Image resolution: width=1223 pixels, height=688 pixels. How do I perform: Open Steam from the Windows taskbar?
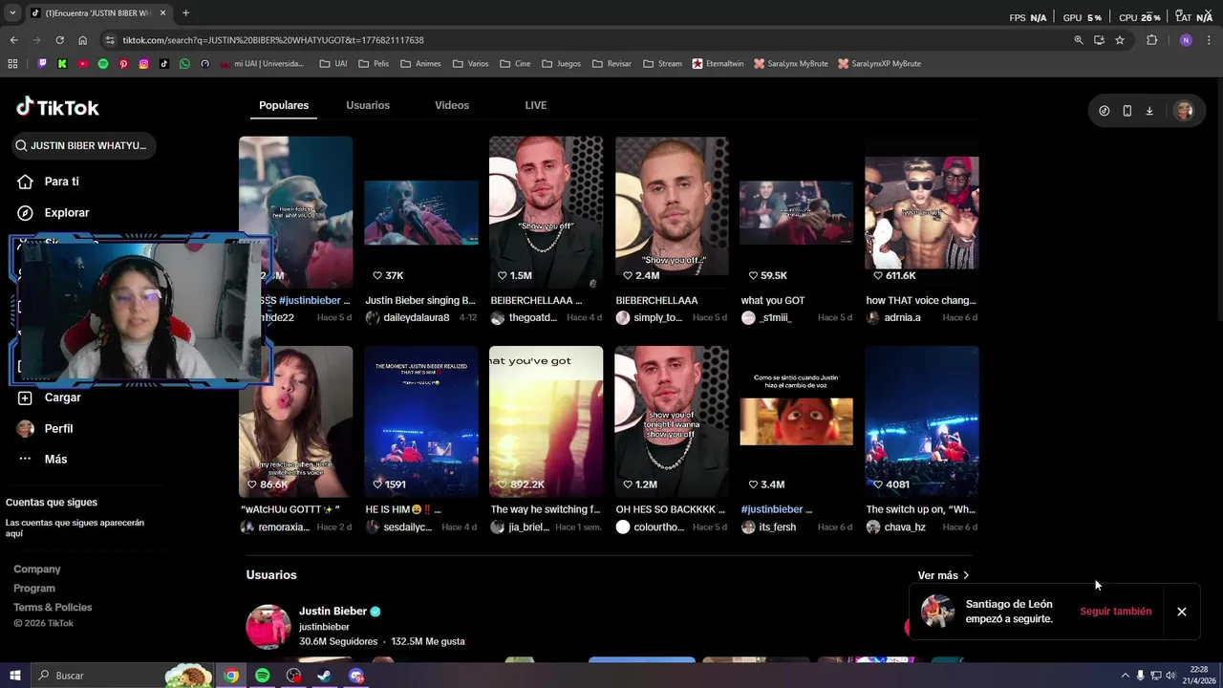pos(325,676)
